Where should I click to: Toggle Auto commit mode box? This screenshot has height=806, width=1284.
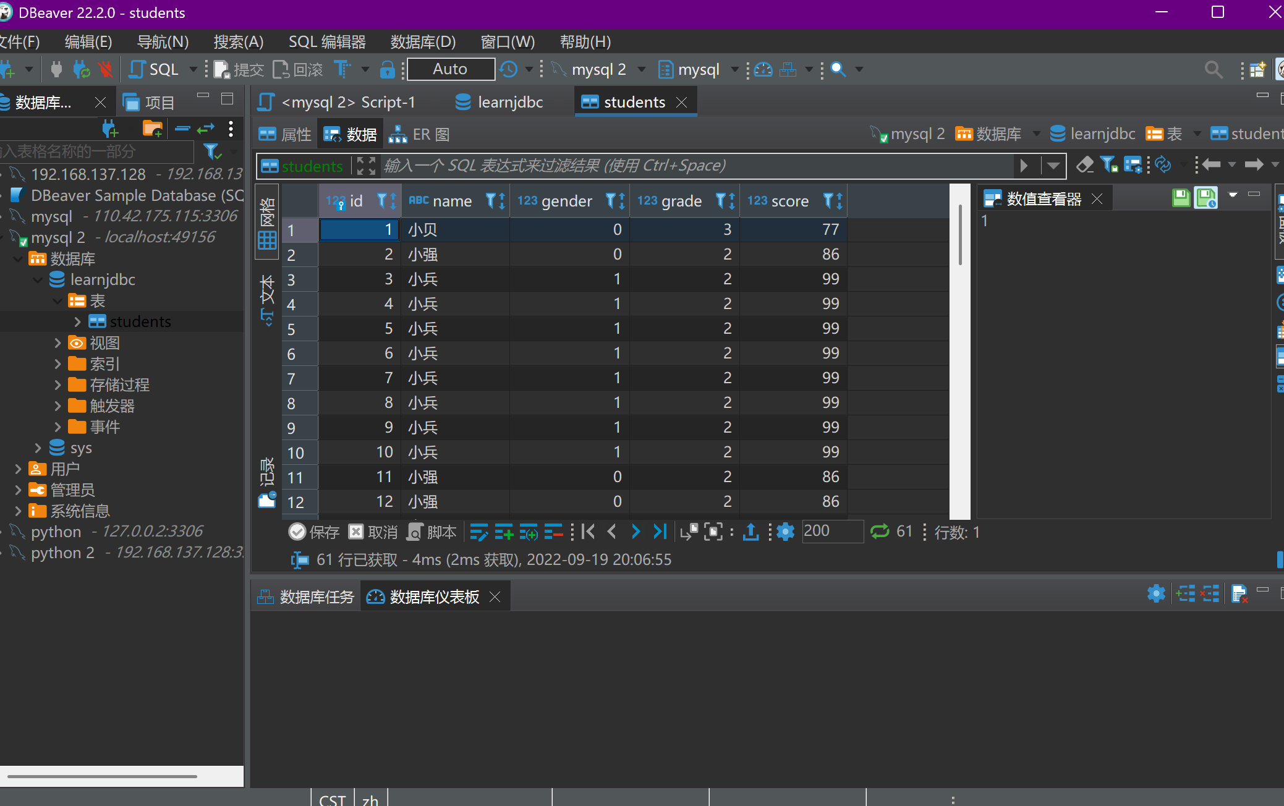tap(451, 69)
